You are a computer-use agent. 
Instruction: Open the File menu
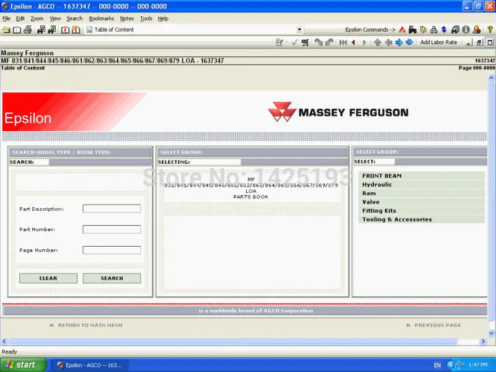click(x=6, y=19)
